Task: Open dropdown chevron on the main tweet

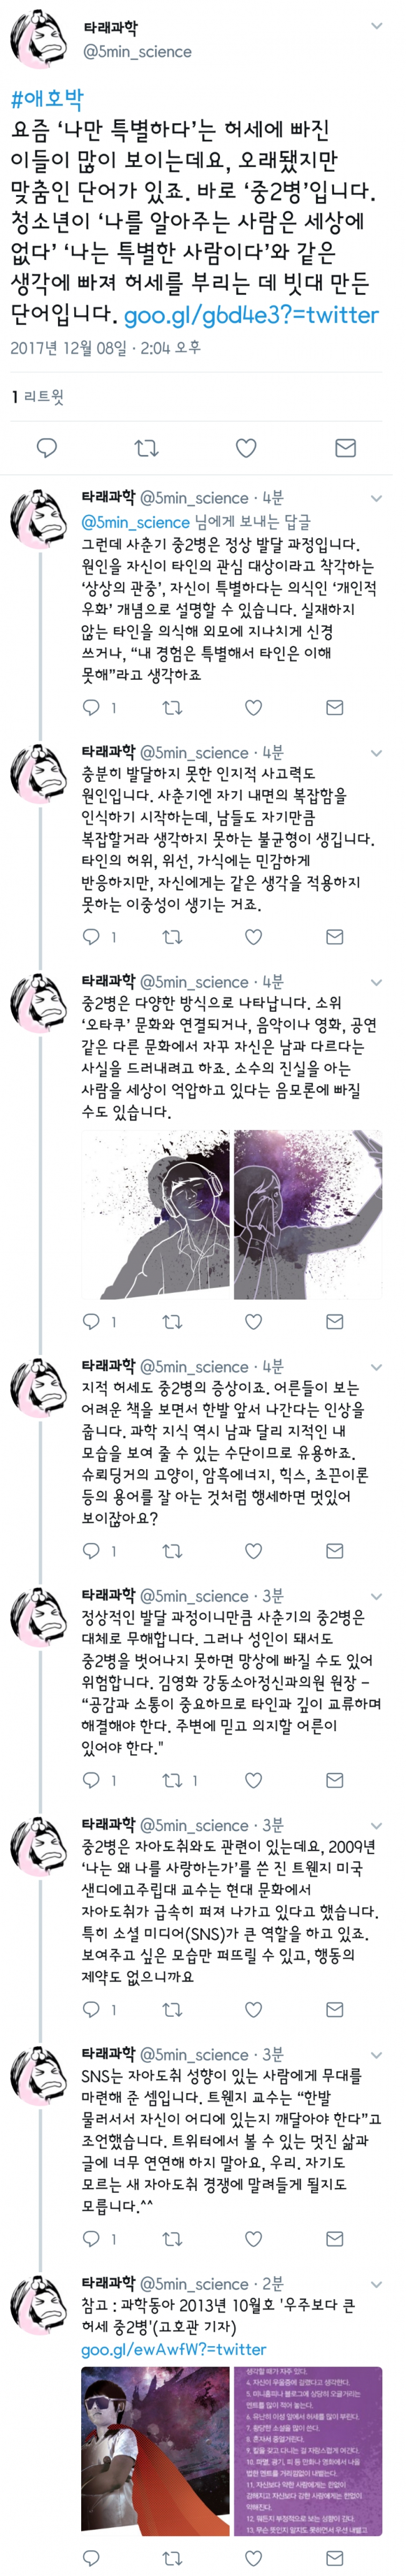Action: 377,27
